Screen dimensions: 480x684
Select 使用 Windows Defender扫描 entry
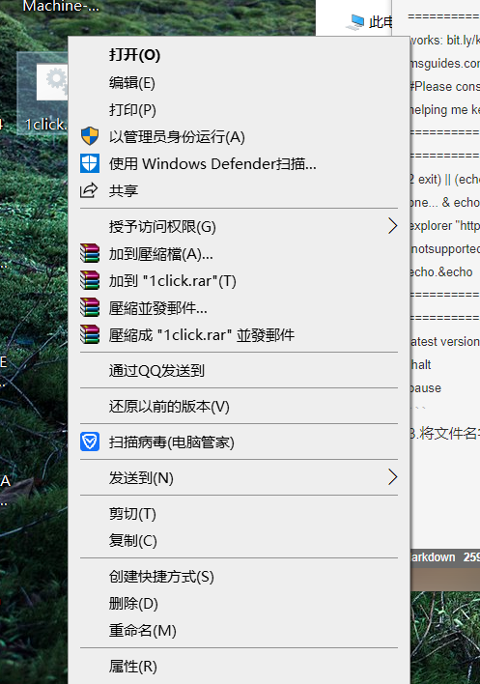click(x=239, y=163)
